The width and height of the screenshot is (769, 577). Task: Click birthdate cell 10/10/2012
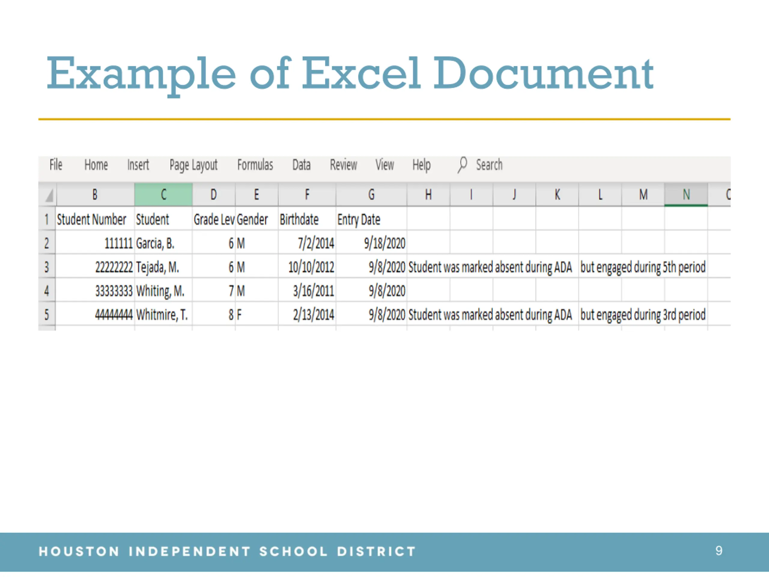[x=307, y=267]
